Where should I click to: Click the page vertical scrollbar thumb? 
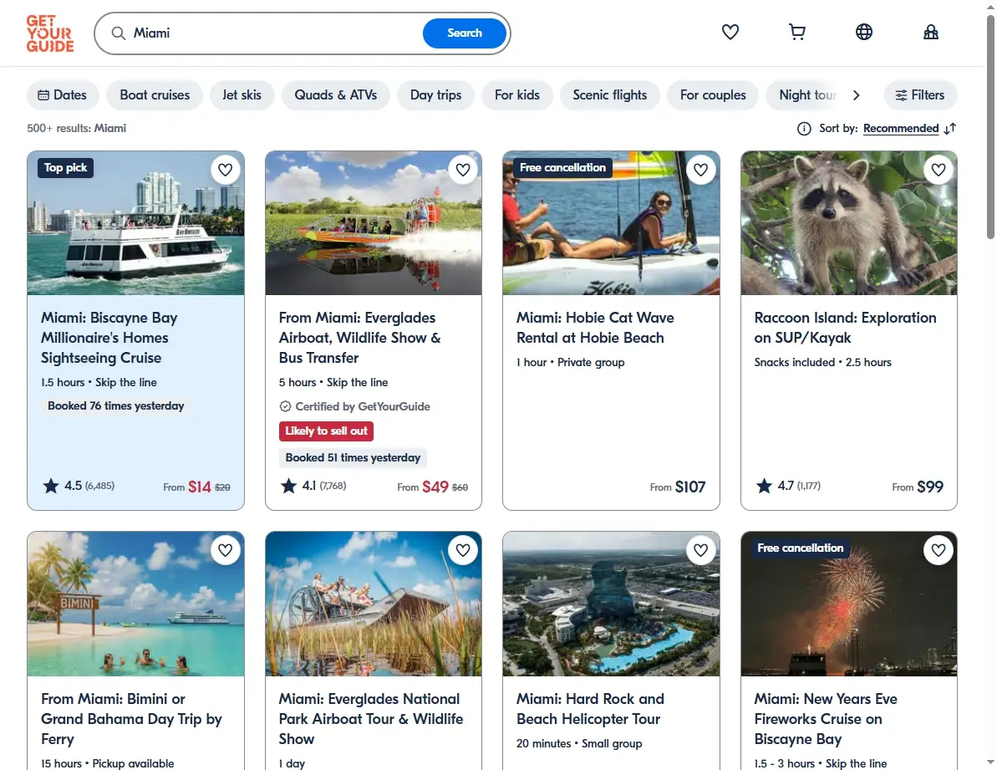[990, 127]
